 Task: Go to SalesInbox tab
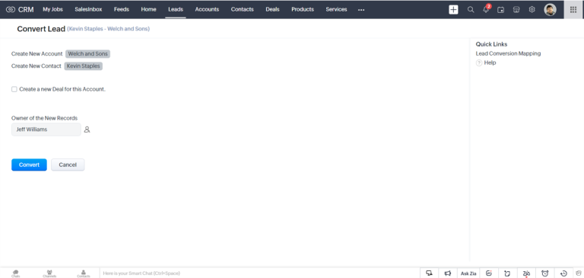88,9
